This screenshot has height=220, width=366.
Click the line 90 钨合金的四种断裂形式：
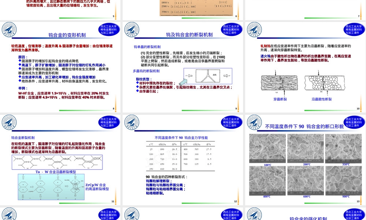click(x=167, y=177)
